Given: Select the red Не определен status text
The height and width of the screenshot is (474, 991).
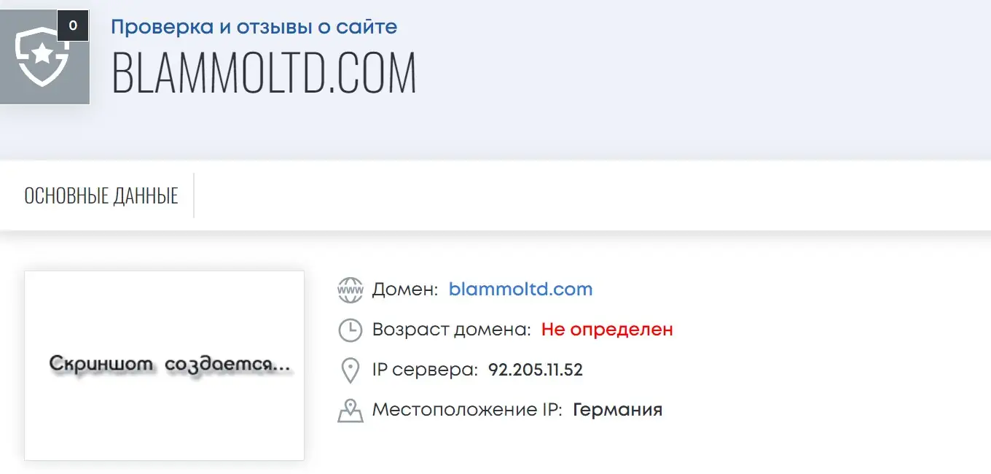Looking at the screenshot, I should point(607,329).
